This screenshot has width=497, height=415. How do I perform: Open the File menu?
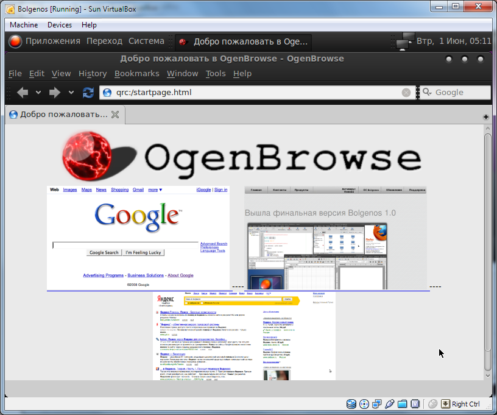click(15, 74)
